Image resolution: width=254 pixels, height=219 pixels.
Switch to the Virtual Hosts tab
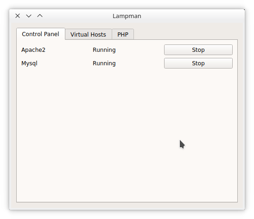coord(88,34)
